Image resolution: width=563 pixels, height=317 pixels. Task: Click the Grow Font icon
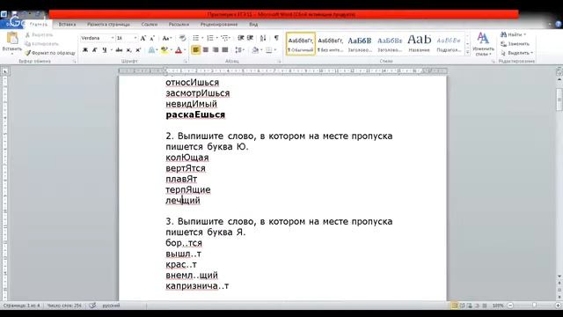tap(143, 38)
